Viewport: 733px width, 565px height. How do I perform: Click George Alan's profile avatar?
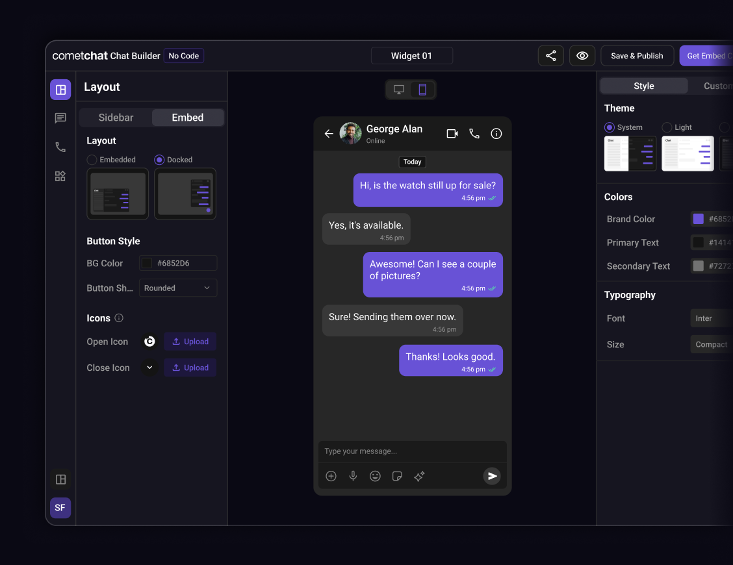point(350,134)
